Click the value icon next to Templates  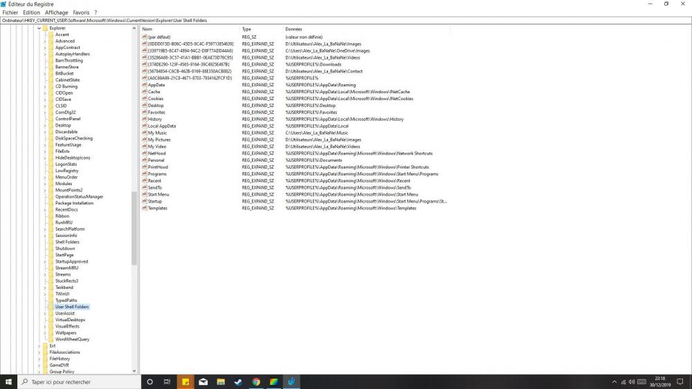145,208
